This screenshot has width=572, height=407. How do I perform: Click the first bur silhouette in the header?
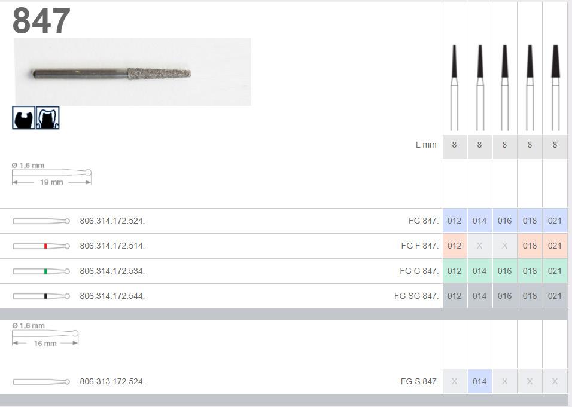click(x=454, y=87)
